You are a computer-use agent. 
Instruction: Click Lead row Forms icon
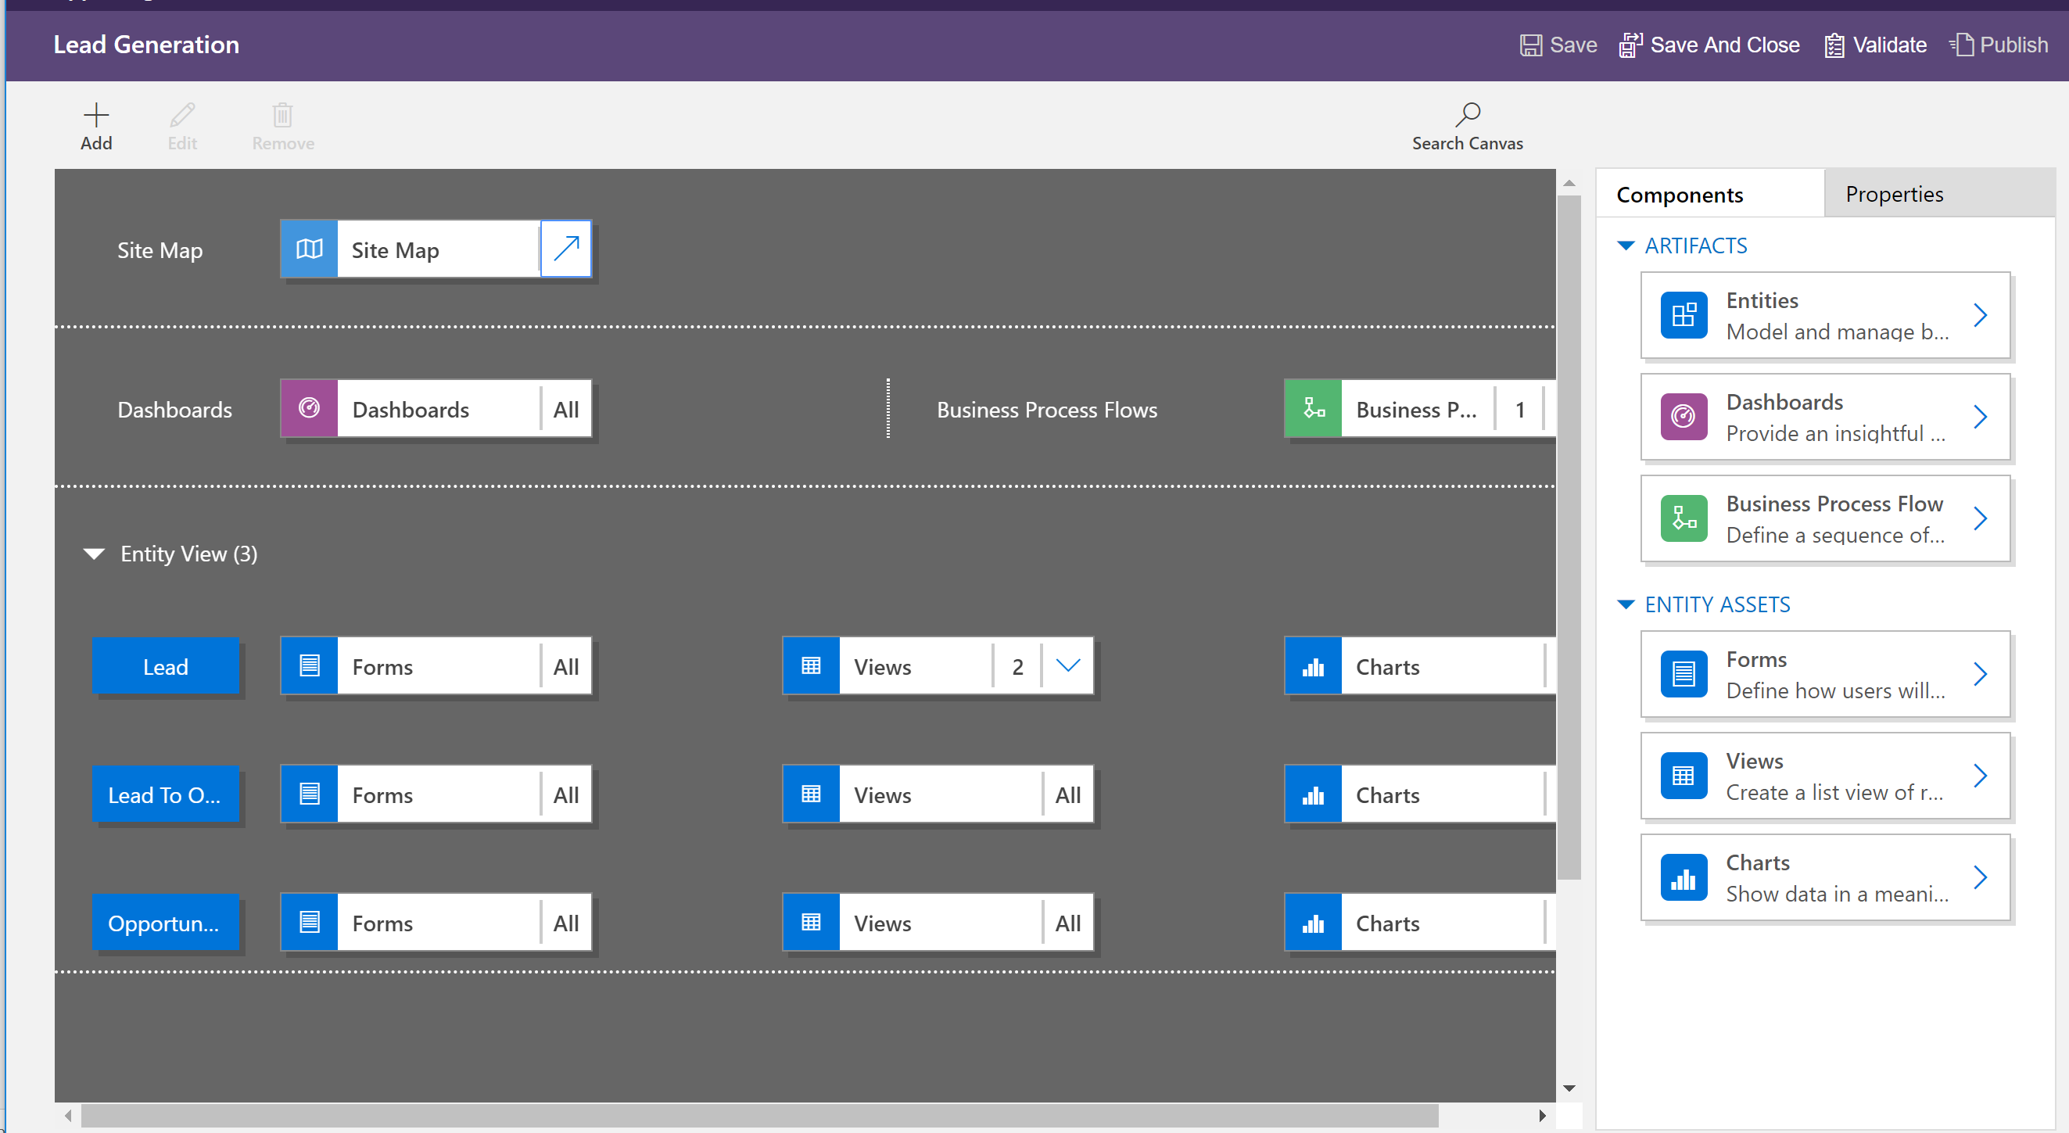309,665
